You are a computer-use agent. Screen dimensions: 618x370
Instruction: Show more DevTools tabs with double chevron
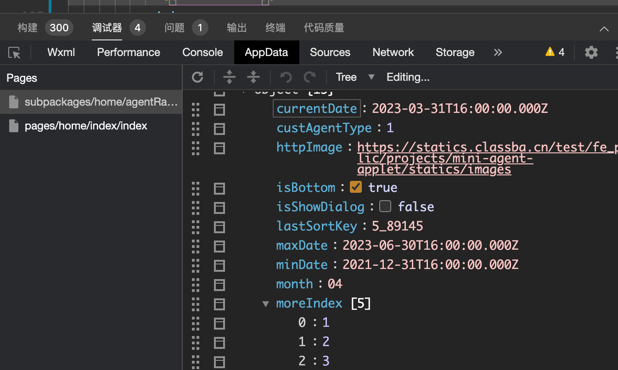click(x=498, y=52)
